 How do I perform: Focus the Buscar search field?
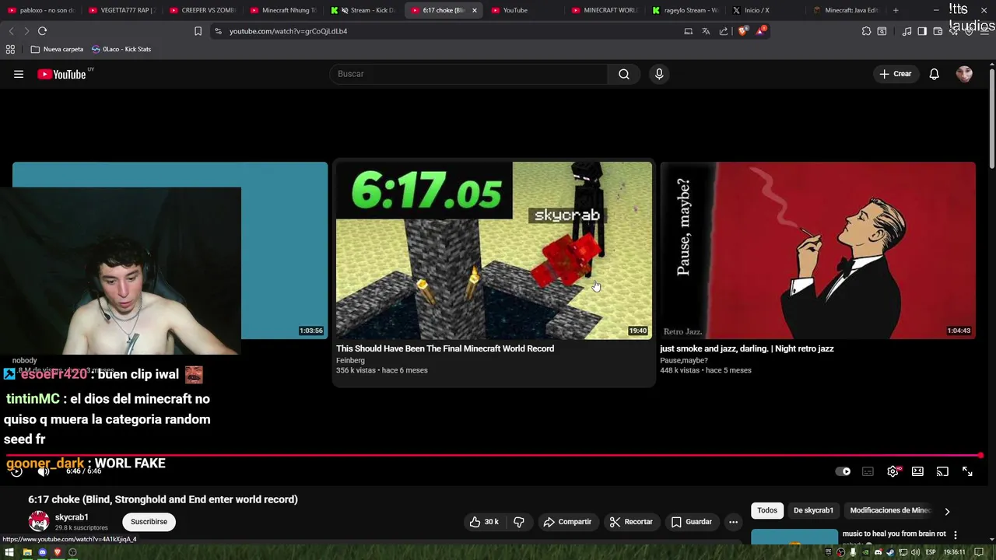(x=469, y=74)
